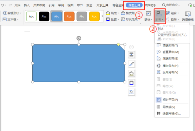Screen dimensions: 195x131
Task: Switch to the 章节 tab
Action: point(80,5)
